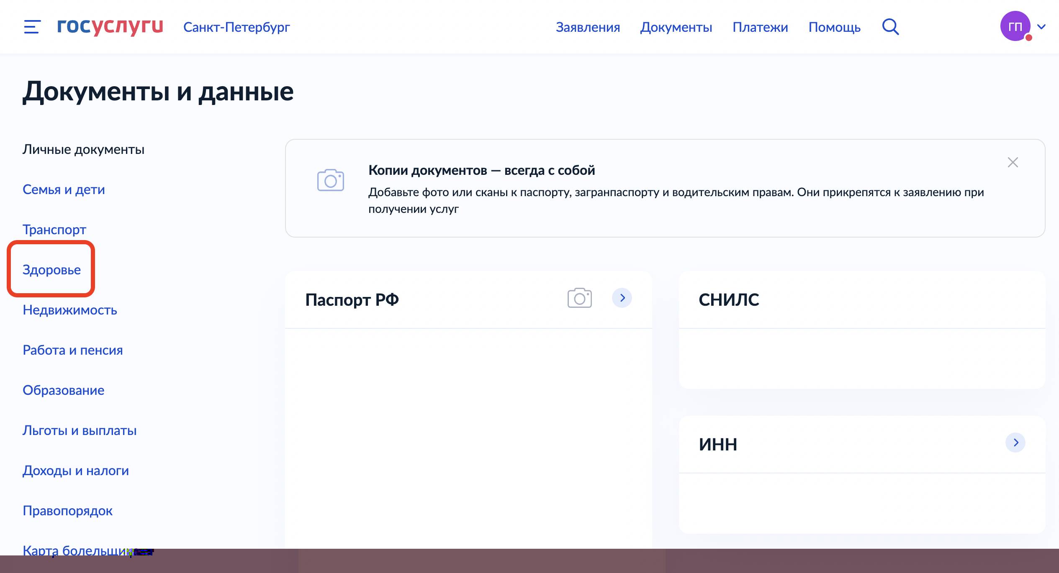
Task: Add photo to Паспорт РФ card
Action: [579, 298]
